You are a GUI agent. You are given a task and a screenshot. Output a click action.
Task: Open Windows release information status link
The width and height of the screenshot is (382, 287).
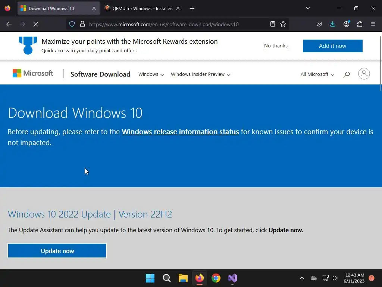tap(180, 132)
